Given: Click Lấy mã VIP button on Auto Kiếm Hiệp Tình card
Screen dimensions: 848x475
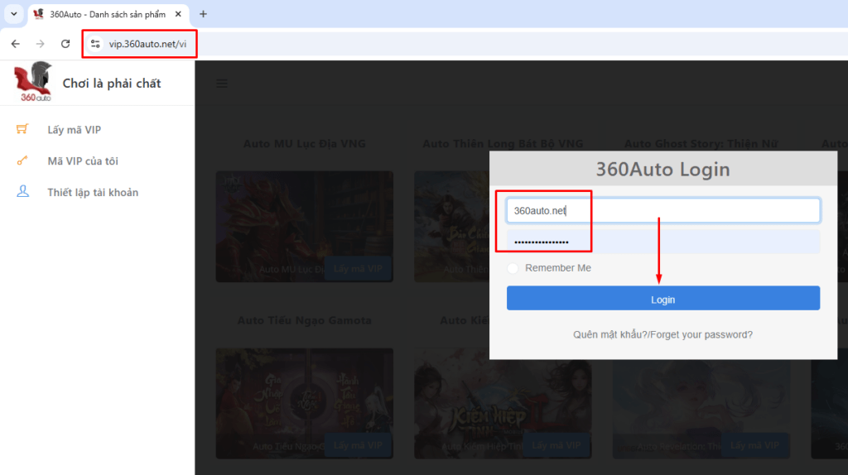Looking at the screenshot, I should click(556, 445).
